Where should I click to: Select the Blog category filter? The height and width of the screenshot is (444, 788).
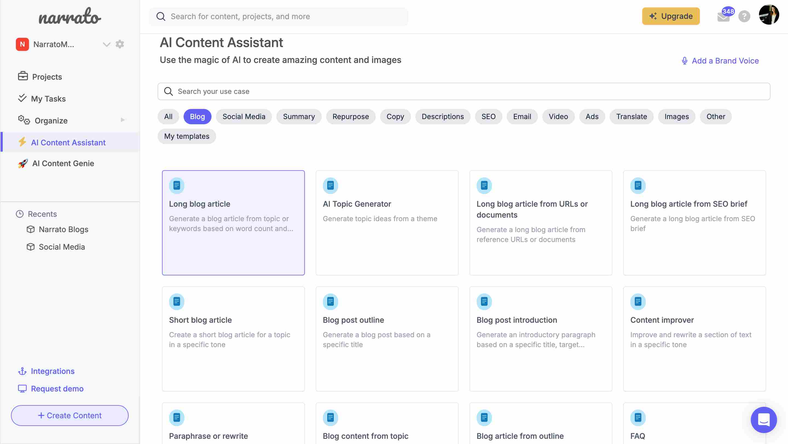pyautogui.click(x=197, y=117)
